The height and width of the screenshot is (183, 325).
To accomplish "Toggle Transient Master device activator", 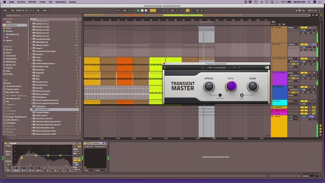I will 85,143.
